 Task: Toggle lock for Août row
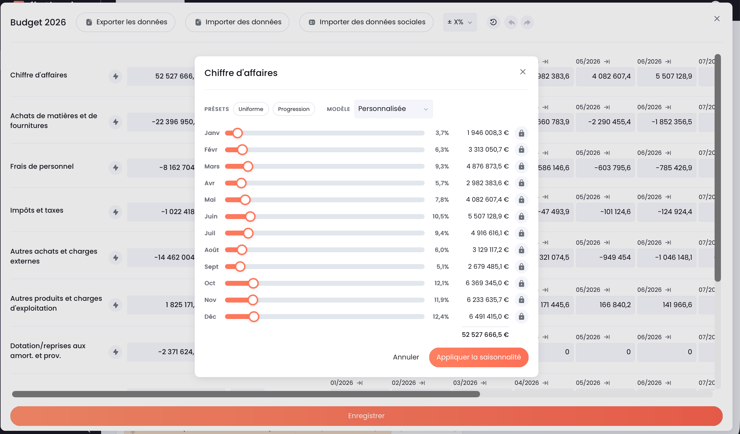pyautogui.click(x=521, y=250)
